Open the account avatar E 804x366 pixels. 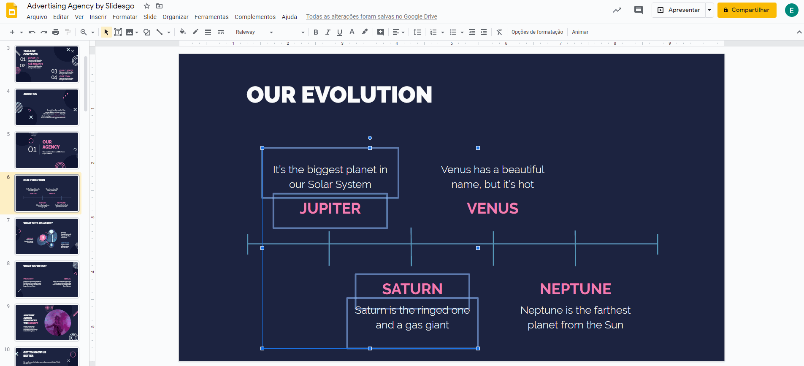(791, 10)
